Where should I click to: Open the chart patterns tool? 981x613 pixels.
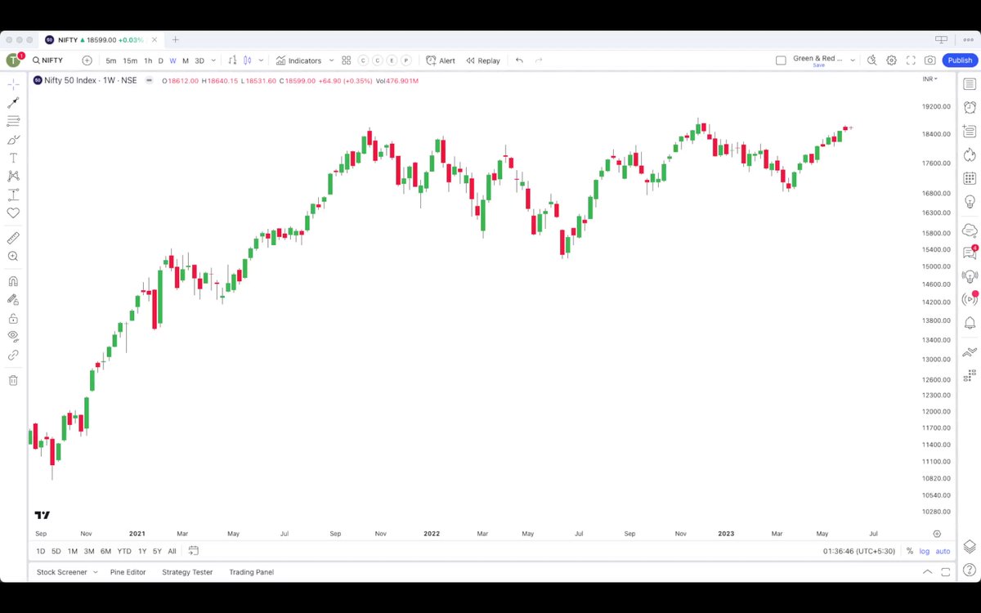click(13, 176)
